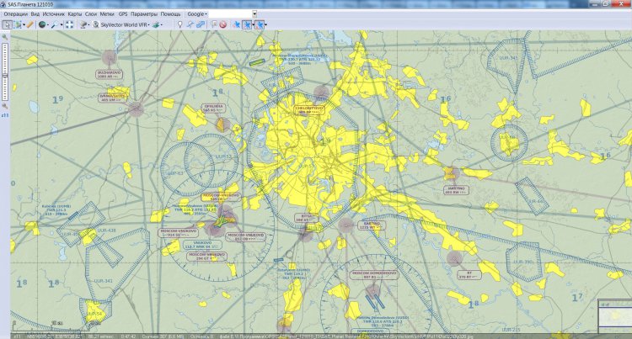Screen dimensions: 632x339
Task: Open the Параметры menu
Action: click(x=144, y=14)
